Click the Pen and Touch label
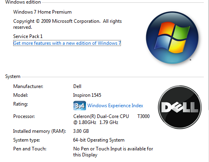This screenshot has width=209, height=162. click(x=30, y=149)
